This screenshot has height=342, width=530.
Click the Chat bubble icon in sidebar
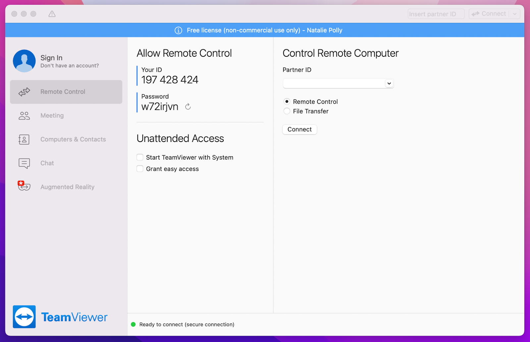tap(24, 164)
